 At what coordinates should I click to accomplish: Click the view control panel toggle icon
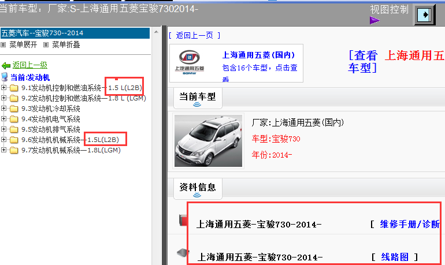[425, 15]
